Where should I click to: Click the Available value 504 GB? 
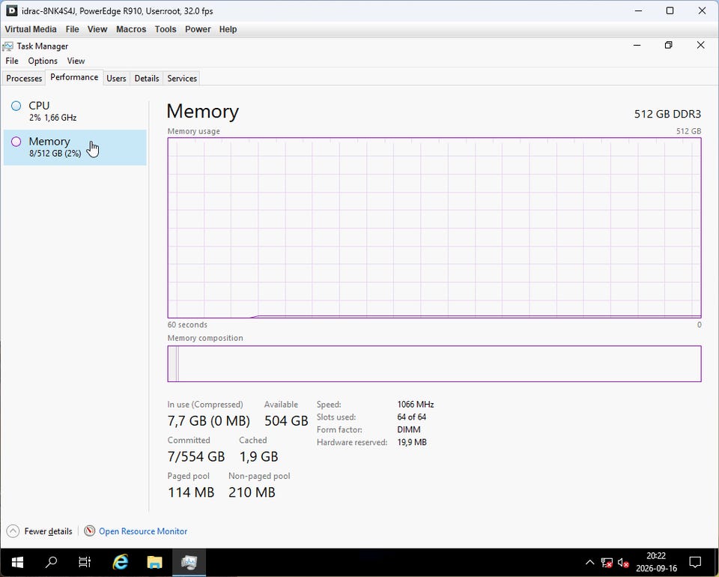pyautogui.click(x=286, y=420)
